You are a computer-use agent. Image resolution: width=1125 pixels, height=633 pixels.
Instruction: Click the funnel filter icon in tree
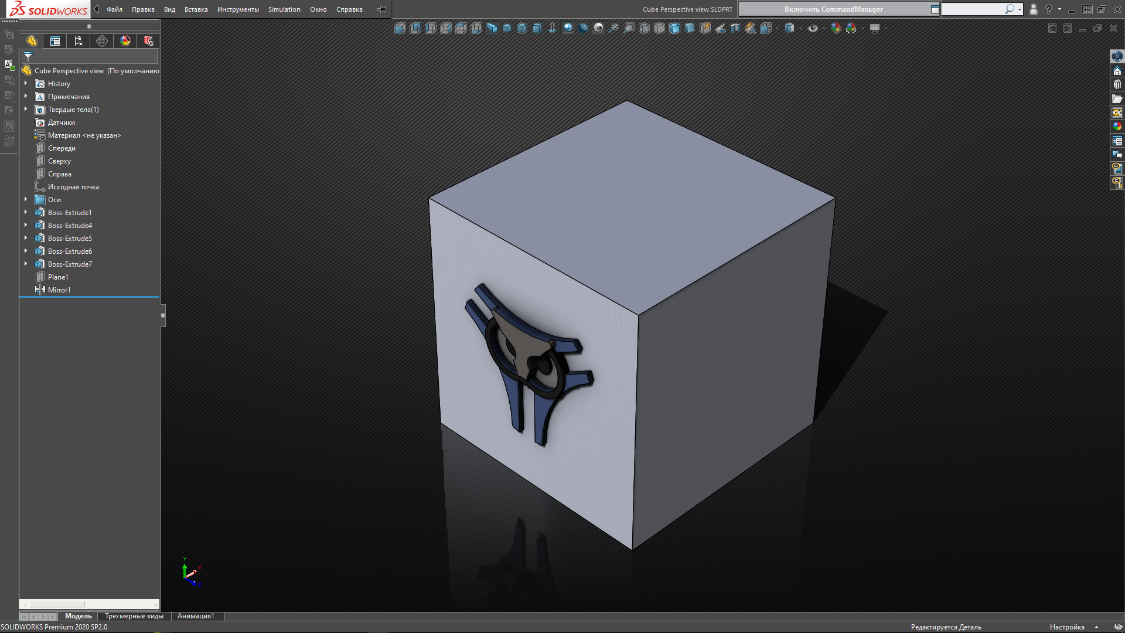click(28, 56)
